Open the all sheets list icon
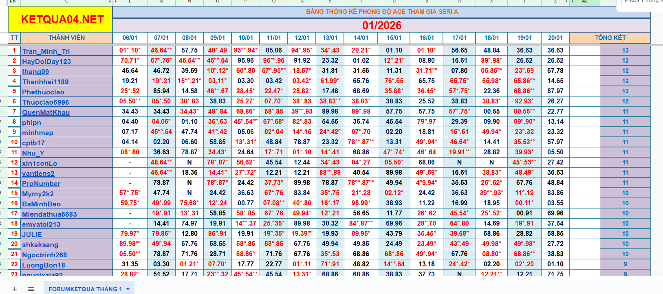 tap(31, 289)
